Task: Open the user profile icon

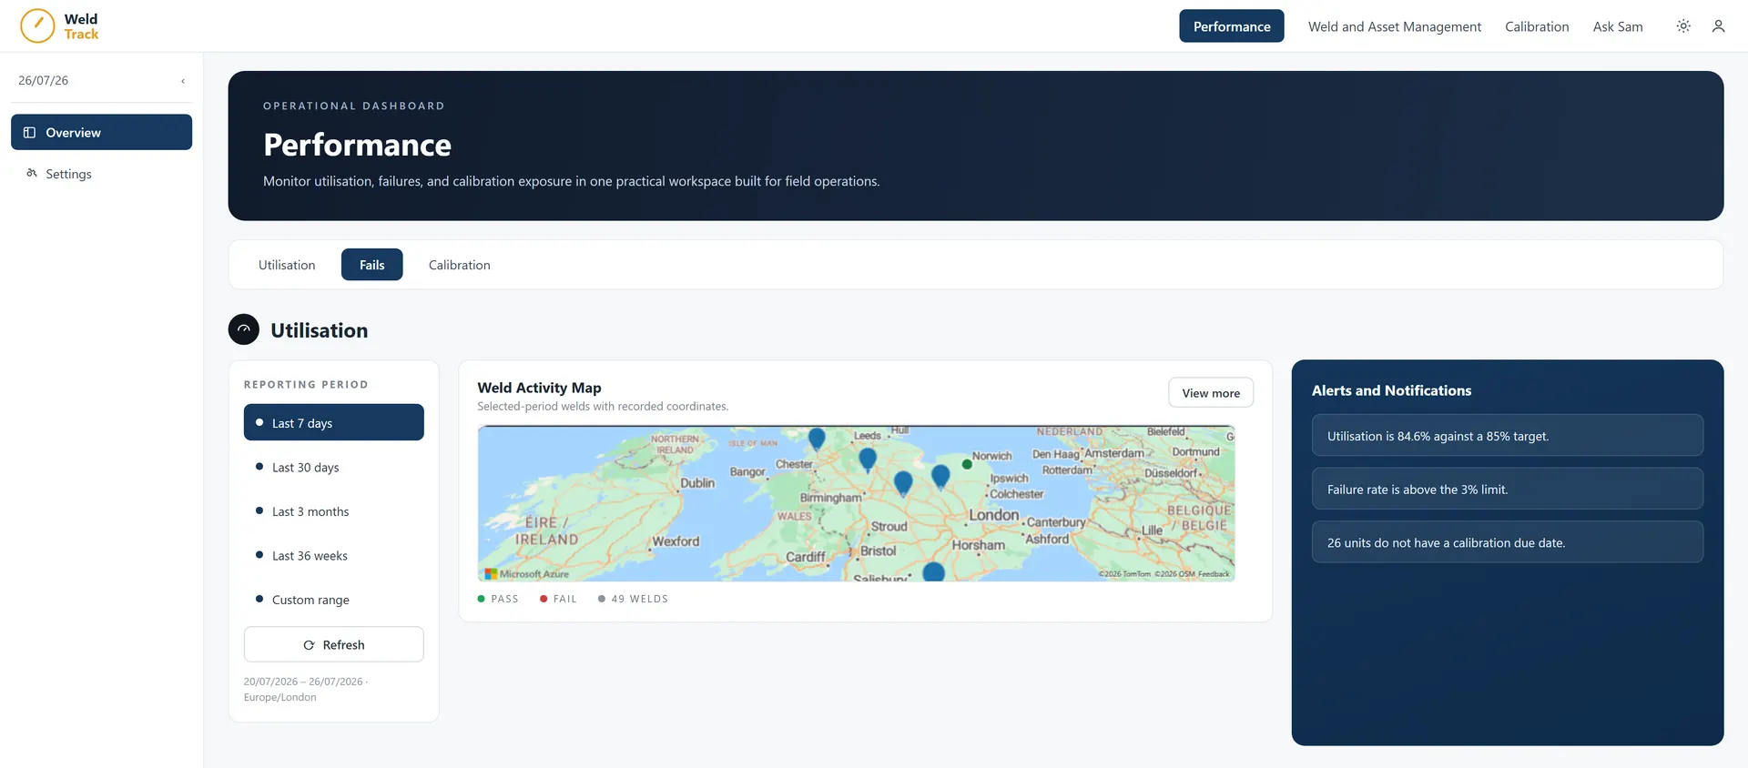Action: (1718, 26)
